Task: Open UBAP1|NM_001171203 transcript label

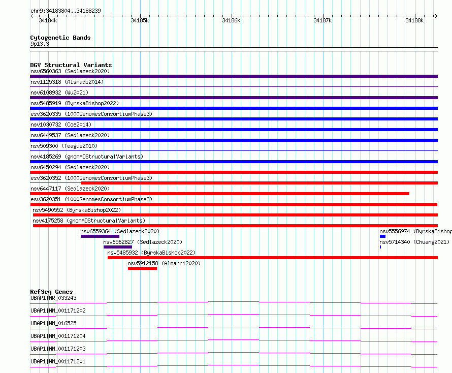Action: point(58,349)
